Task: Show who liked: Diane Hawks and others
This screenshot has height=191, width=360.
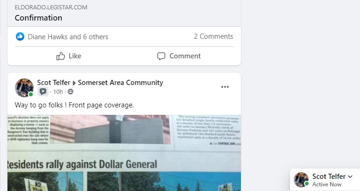Action: click(x=68, y=37)
